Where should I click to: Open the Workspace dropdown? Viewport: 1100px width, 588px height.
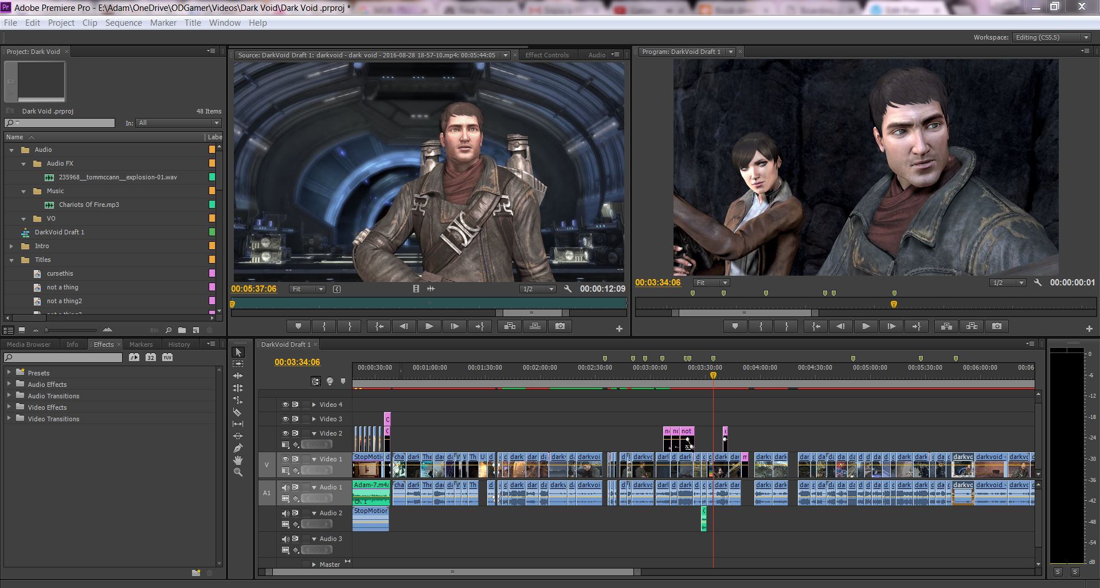(1051, 37)
